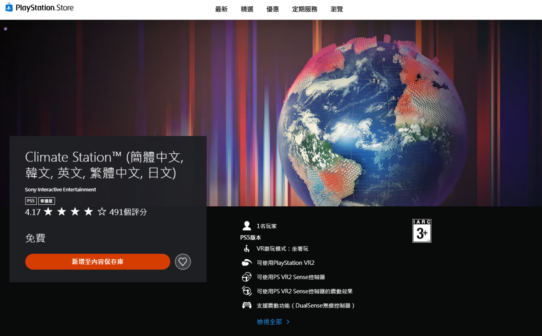Click 可使用PlayStation VR2 text
Image resolution: width=542 pixels, height=336 pixels.
pos(286,263)
